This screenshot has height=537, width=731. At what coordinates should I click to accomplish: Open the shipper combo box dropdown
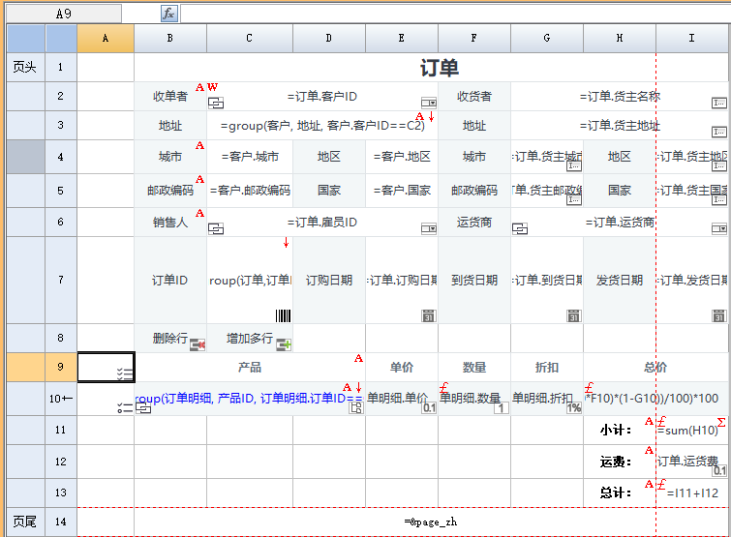(719, 228)
